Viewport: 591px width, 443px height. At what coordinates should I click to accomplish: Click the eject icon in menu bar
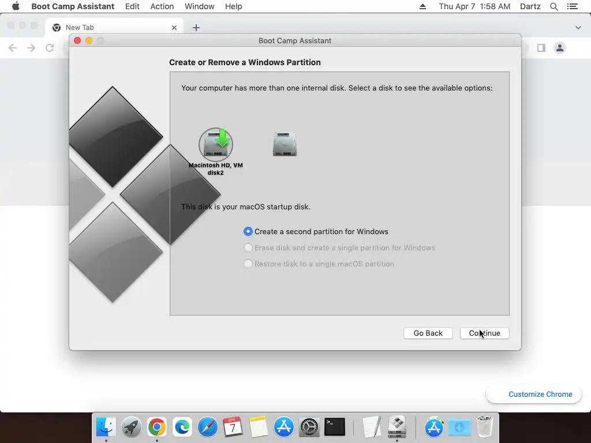[422, 6]
